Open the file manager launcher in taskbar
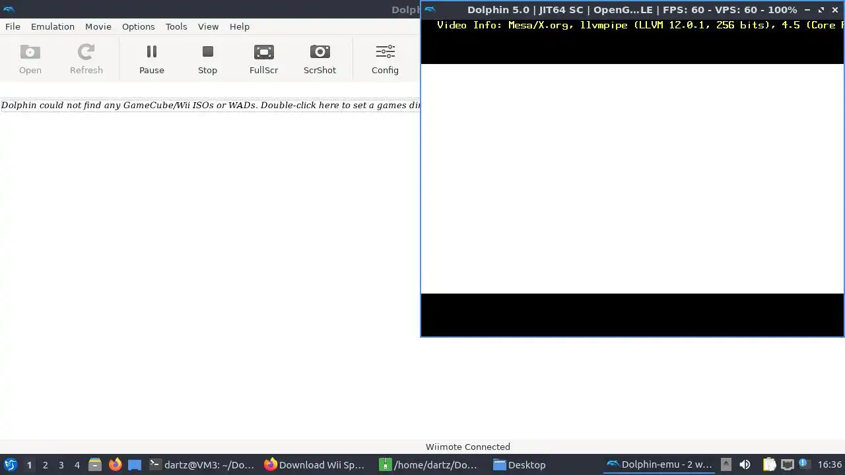 pos(95,464)
